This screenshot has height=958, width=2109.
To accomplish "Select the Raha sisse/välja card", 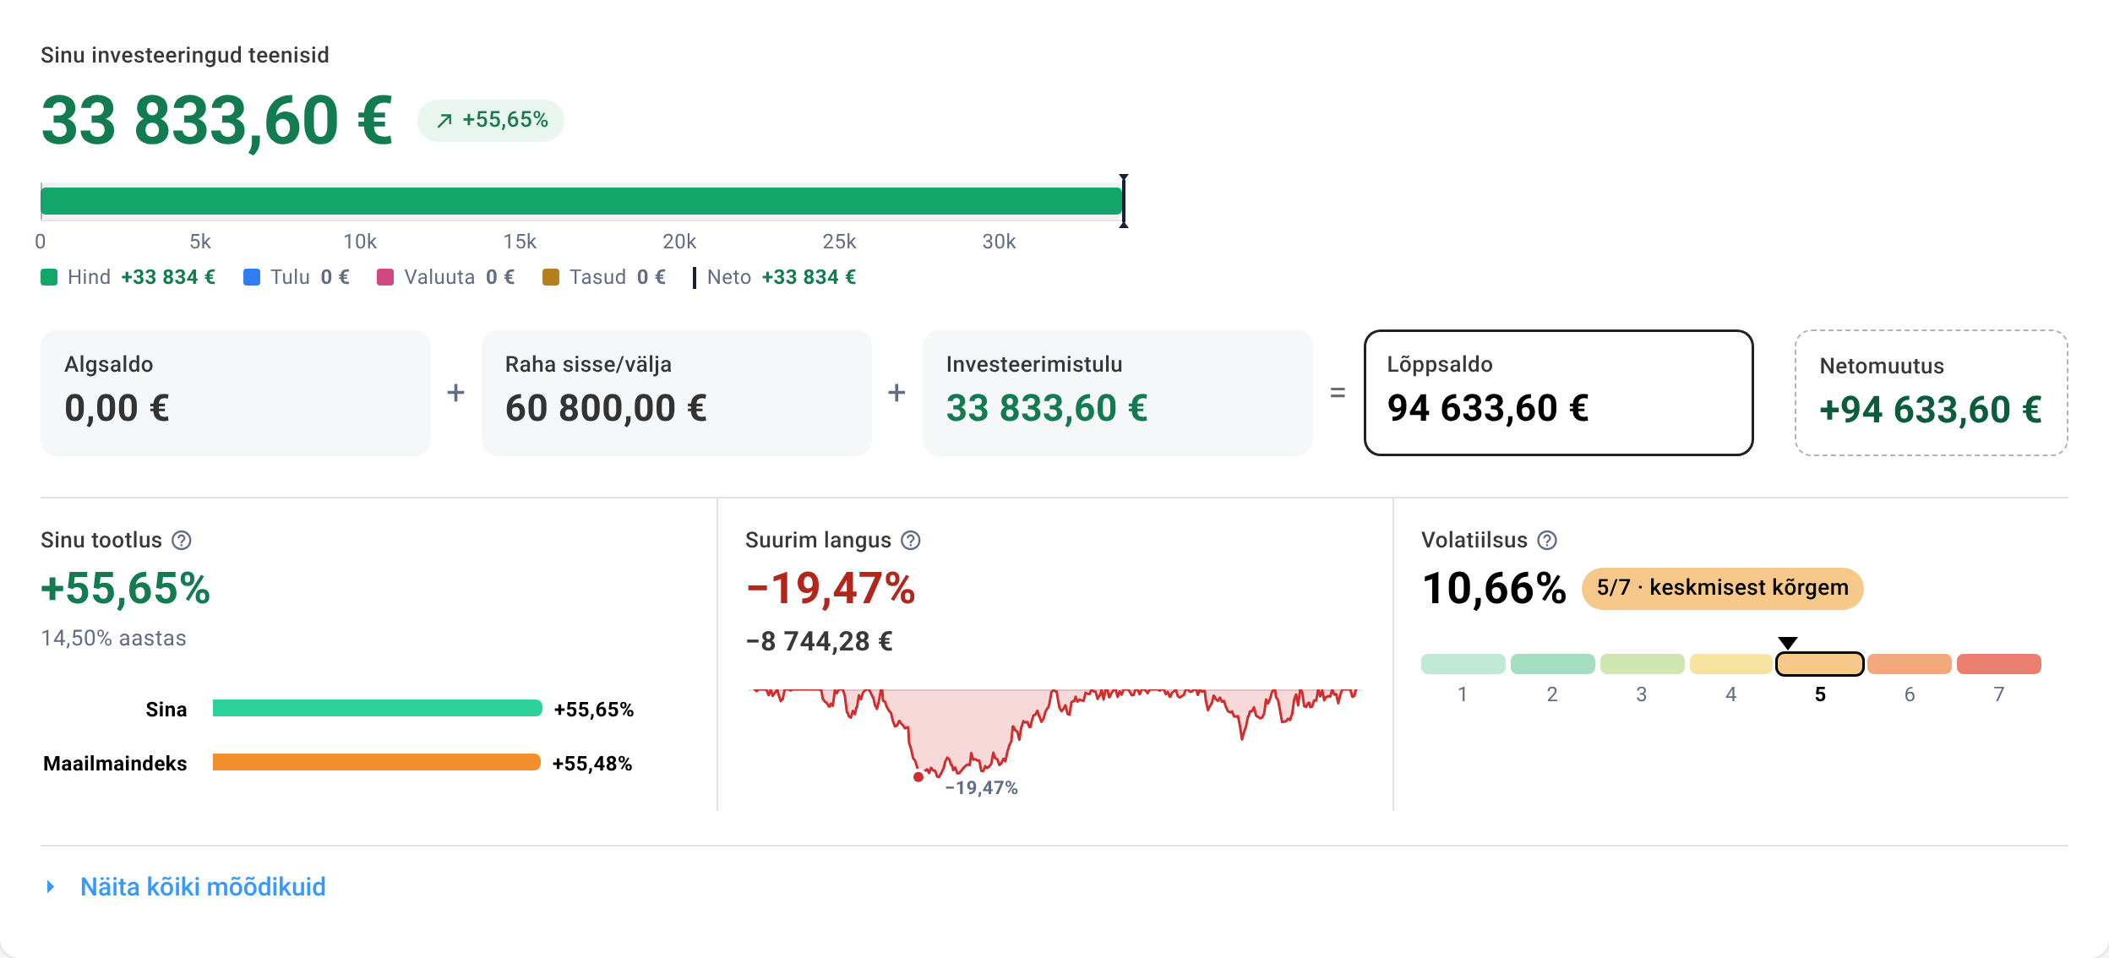I will (677, 393).
